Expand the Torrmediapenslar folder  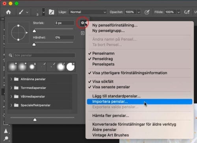point(11,88)
